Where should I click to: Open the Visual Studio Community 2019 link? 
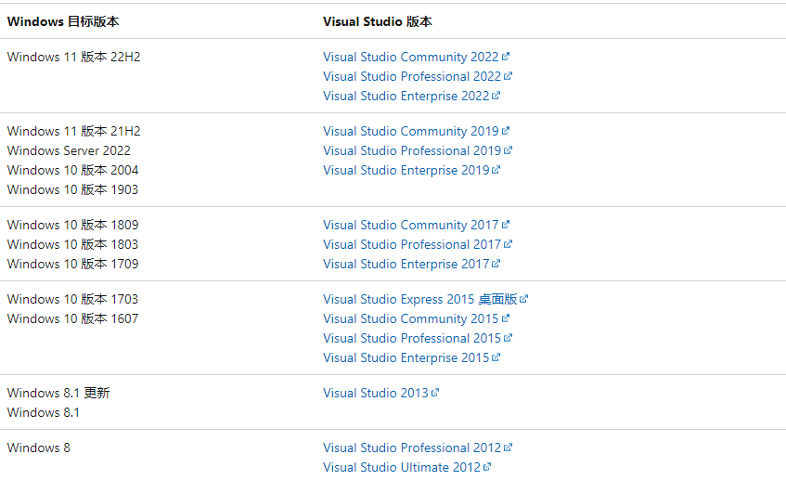[x=410, y=131]
